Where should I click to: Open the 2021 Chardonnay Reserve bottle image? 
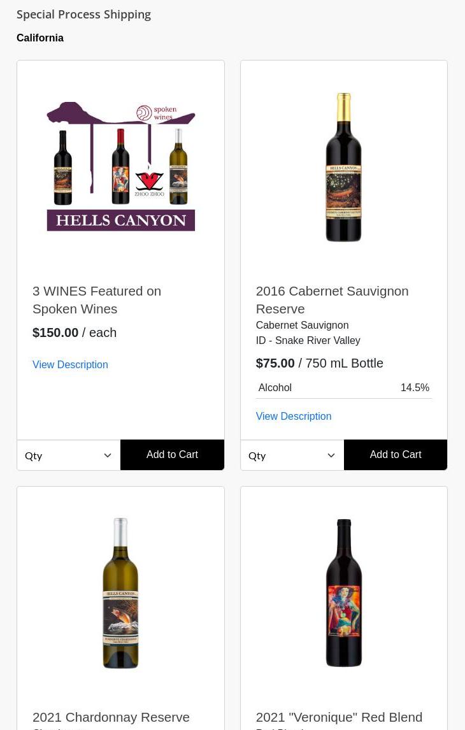[x=120, y=593]
